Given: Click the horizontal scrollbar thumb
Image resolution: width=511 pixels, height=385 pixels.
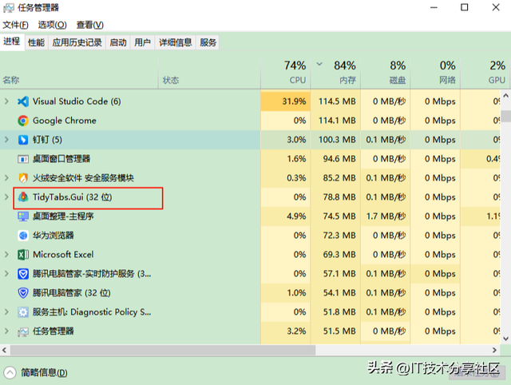Looking at the screenshot, I should pyautogui.click(x=163, y=350).
